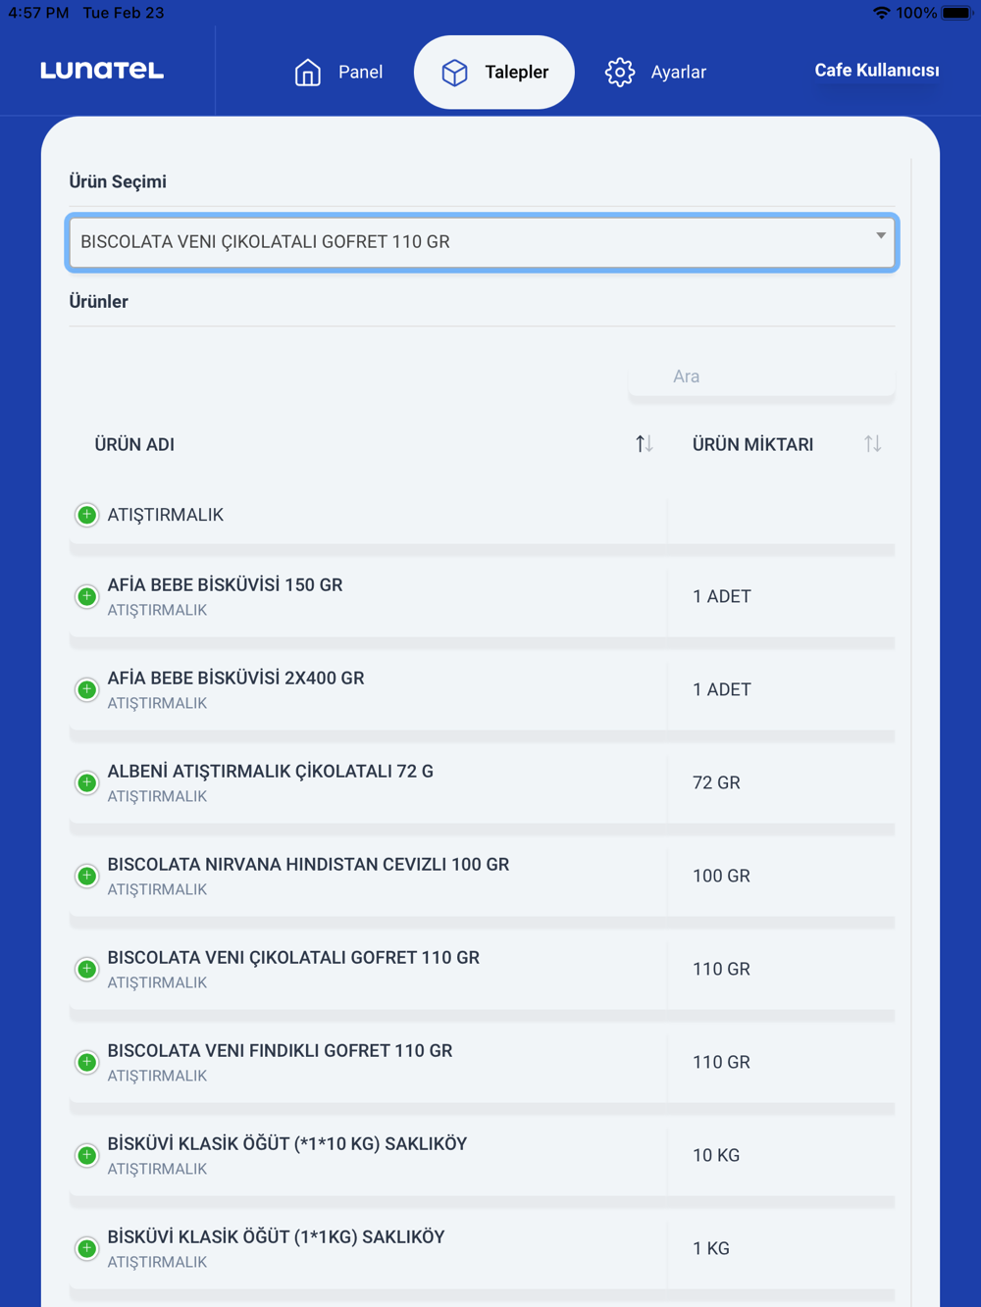Click the 1 KG quantity cell
981x1307 pixels.
coord(711,1248)
